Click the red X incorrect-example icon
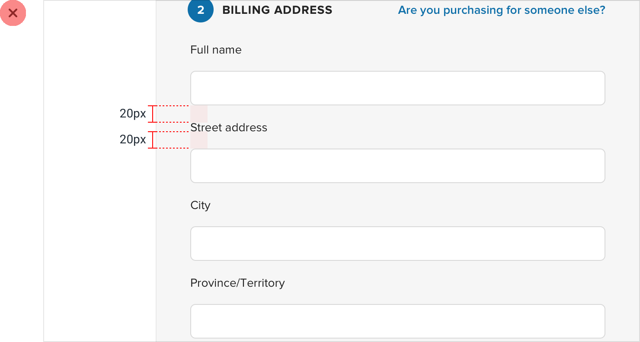This screenshot has height=342, width=640. 13,13
